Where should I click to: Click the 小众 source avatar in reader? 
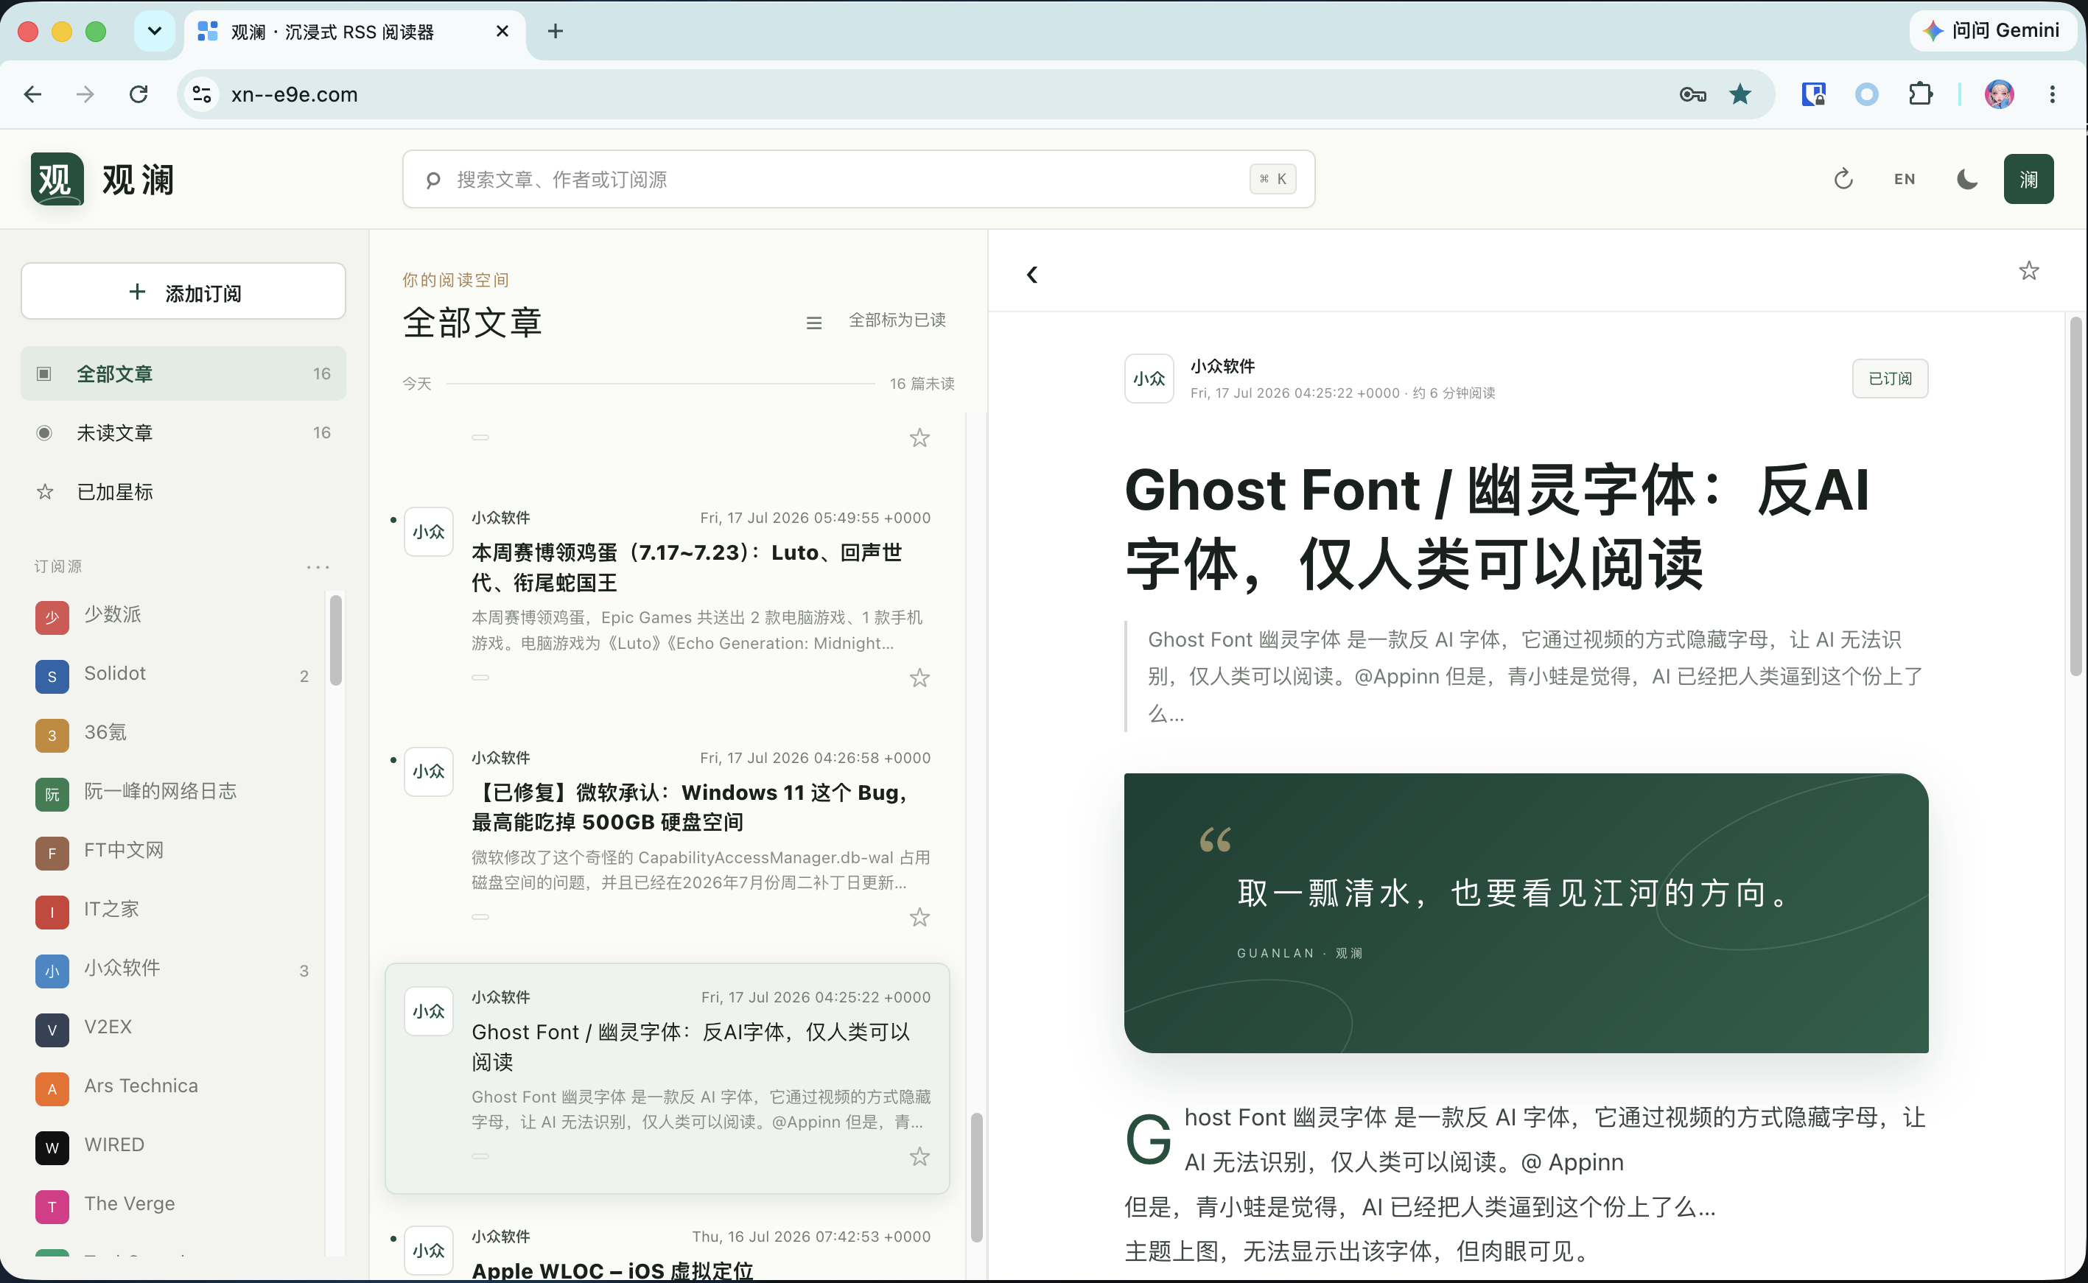pyautogui.click(x=1149, y=379)
